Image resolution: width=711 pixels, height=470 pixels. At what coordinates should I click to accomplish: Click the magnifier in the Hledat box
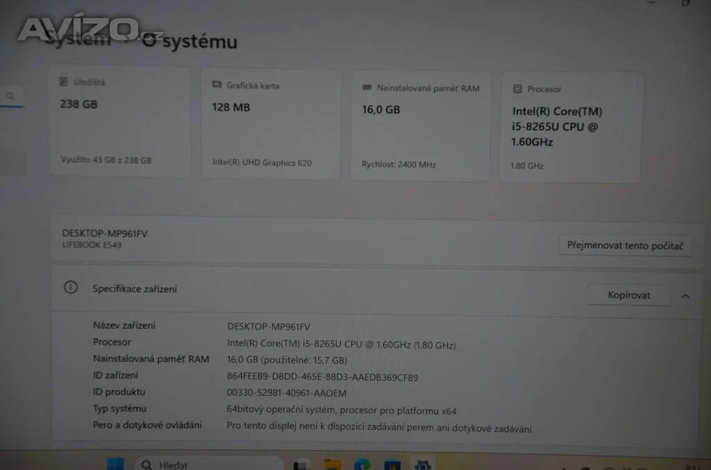pyautogui.click(x=146, y=465)
